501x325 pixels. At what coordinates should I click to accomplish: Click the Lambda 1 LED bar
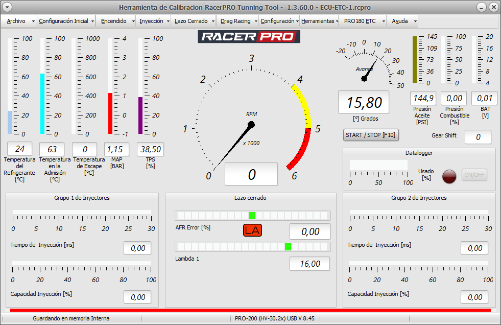pos(252,247)
